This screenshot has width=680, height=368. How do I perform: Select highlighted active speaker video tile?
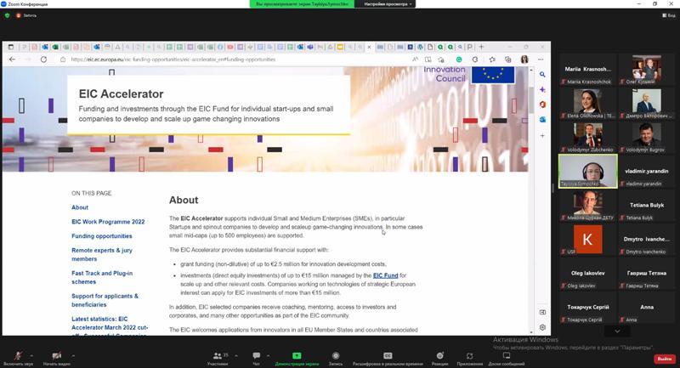587,171
